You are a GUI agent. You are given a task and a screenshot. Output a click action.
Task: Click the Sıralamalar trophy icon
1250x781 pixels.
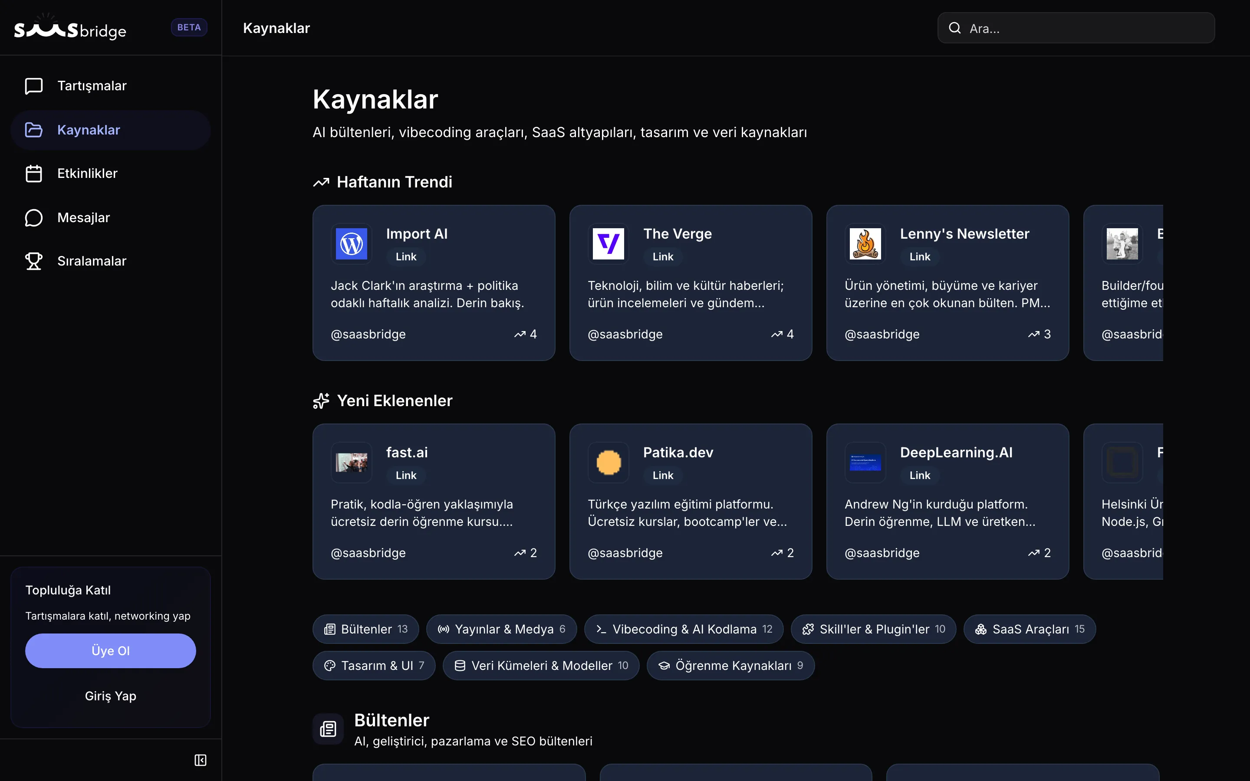[34, 261]
